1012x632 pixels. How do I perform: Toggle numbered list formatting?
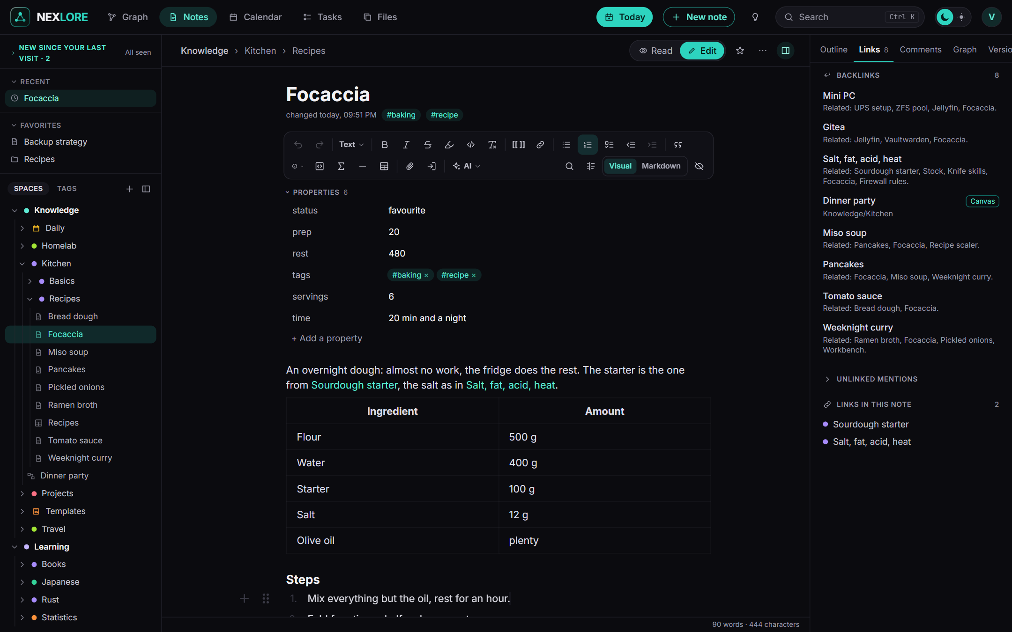click(588, 145)
